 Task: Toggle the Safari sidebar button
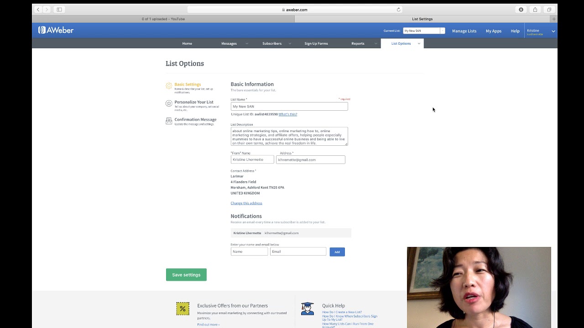coord(59,10)
